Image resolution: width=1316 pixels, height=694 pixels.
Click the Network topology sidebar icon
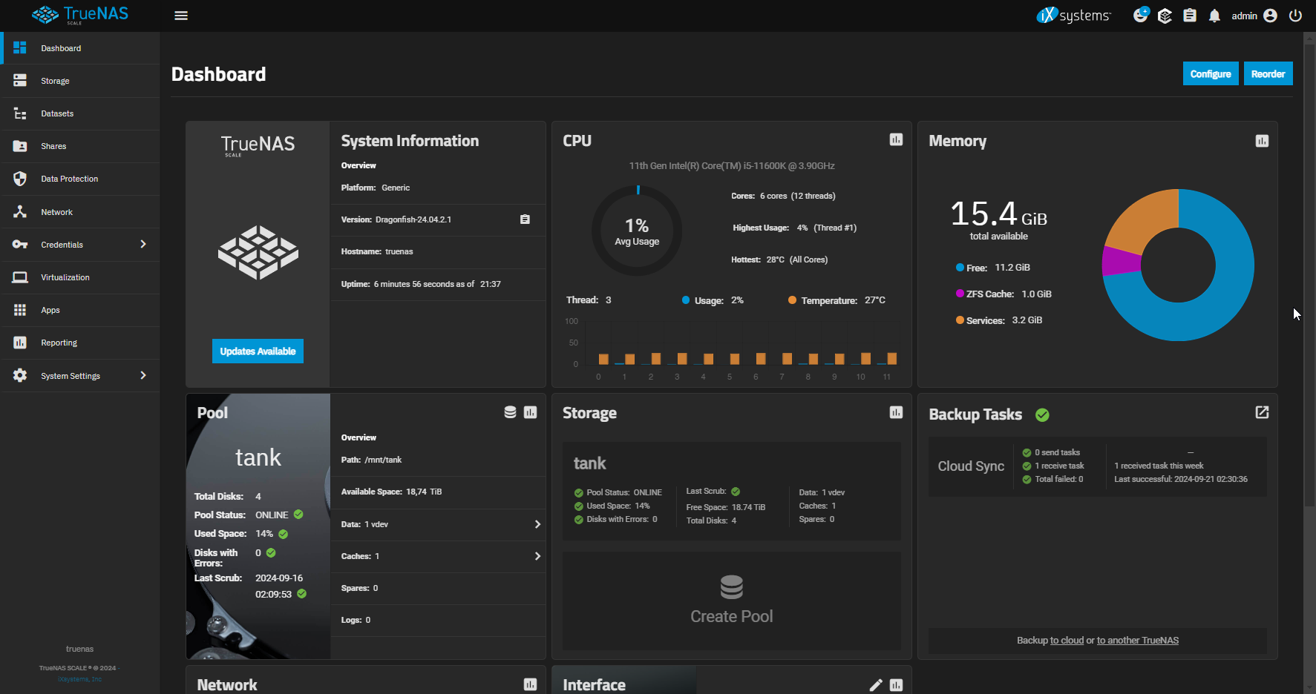[x=20, y=212]
